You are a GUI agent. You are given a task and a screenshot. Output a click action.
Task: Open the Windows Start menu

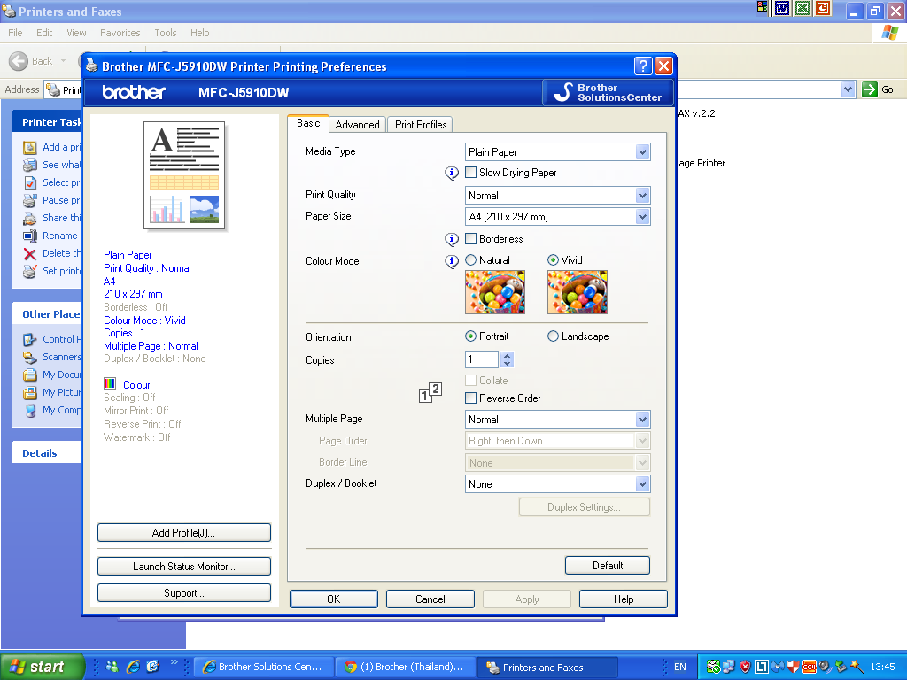coord(42,667)
